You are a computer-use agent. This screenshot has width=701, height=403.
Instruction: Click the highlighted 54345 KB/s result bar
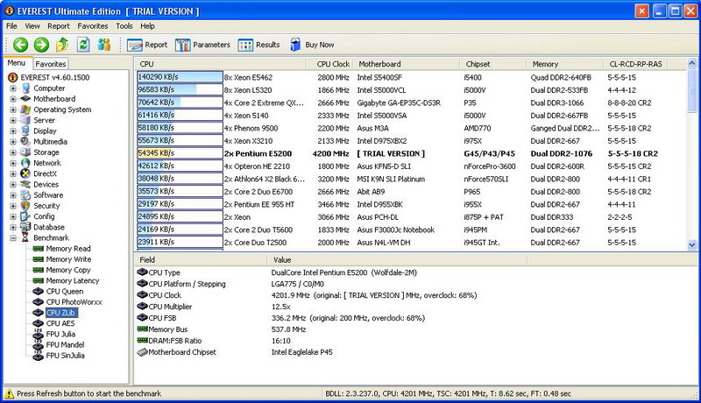click(180, 153)
